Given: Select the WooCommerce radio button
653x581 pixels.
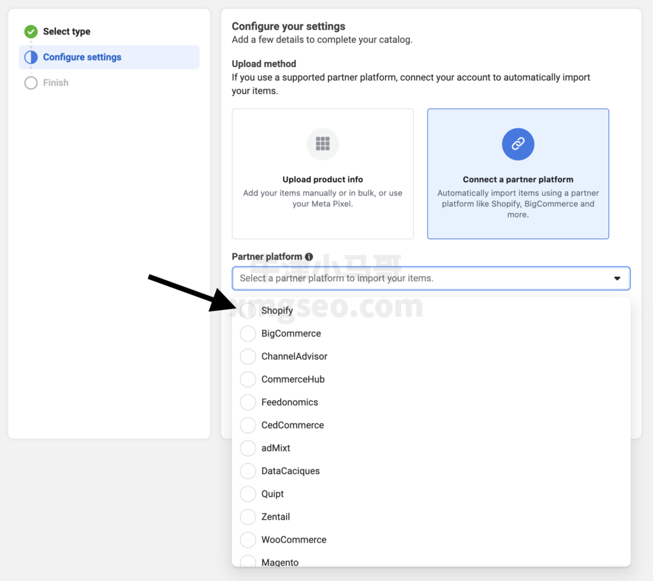Looking at the screenshot, I should pos(248,540).
